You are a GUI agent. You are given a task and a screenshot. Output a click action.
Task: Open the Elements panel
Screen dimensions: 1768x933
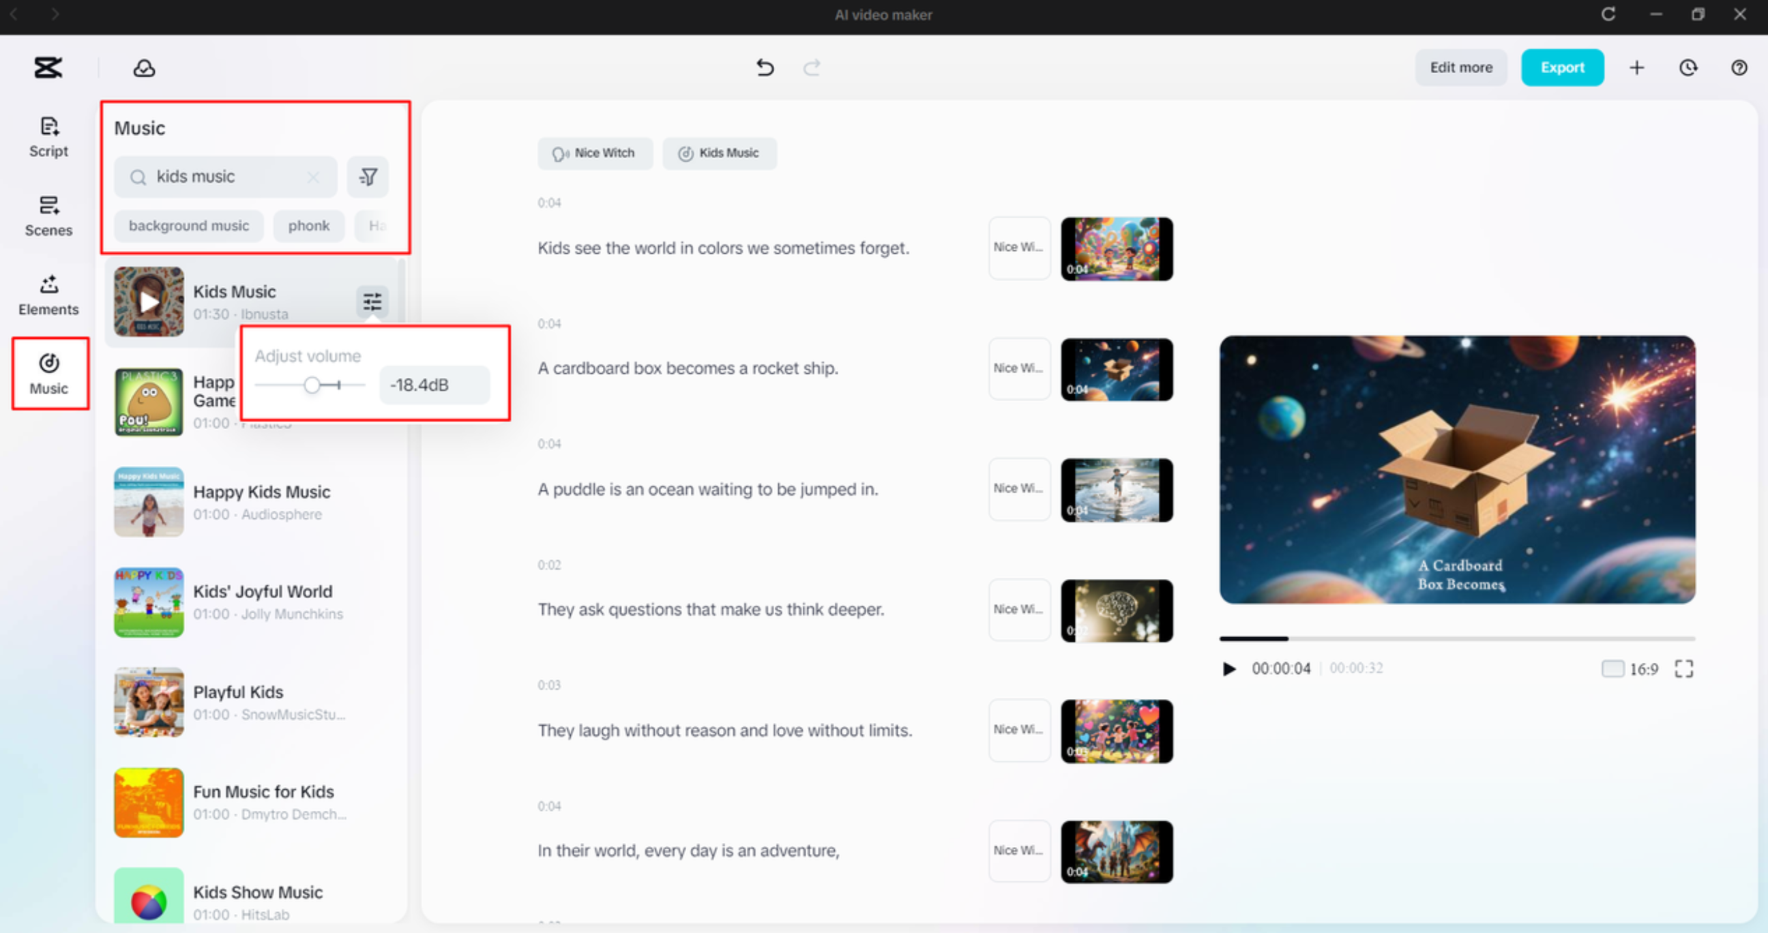pyautogui.click(x=48, y=295)
